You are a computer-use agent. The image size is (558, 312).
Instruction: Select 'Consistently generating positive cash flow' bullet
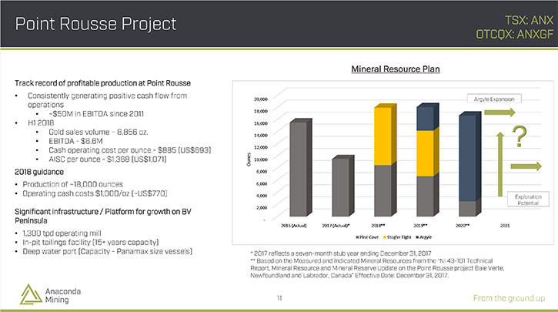pos(107,100)
